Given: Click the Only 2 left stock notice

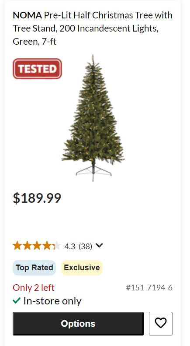Looking at the screenshot, I should click(x=34, y=287).
